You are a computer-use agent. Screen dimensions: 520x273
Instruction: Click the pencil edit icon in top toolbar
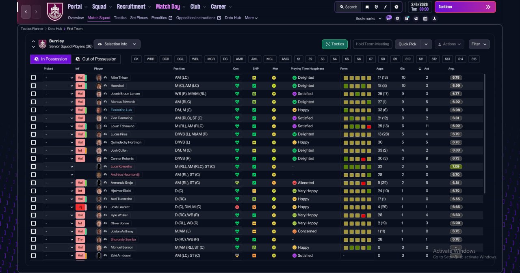(x=386, y=7)
